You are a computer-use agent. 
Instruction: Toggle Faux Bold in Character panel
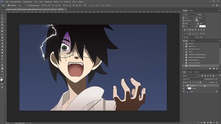pyautogui.click(x=185, y=30)
